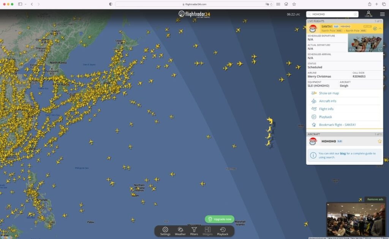
Task: Open Playback in bottom toolbar
Action: click(x=223, y=231)
